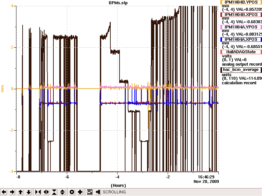
Task: Pan the plot left with the left arrow
Action: [4, 192]
